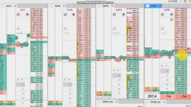191x107 pixels.
Task: Select volume preset 2 in MVID panel
Action: [x=165, y=75]
